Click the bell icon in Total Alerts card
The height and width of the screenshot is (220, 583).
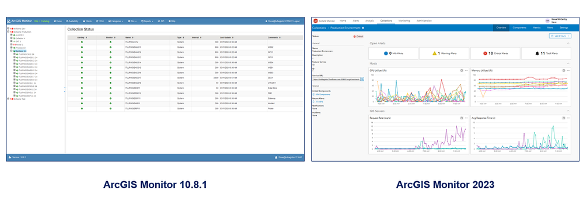(x=537, y=54)
